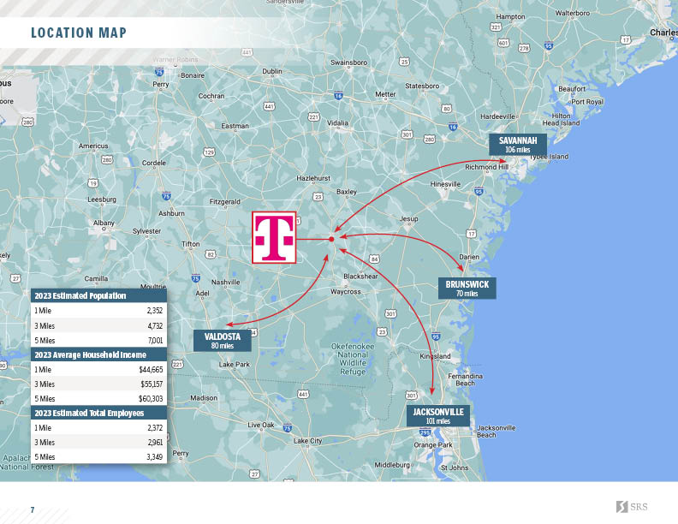The height and width of the screenshot is (524, 678).
Task: Click the Okefenokee National Wildlife Refuge label
Action: [353, 359]
